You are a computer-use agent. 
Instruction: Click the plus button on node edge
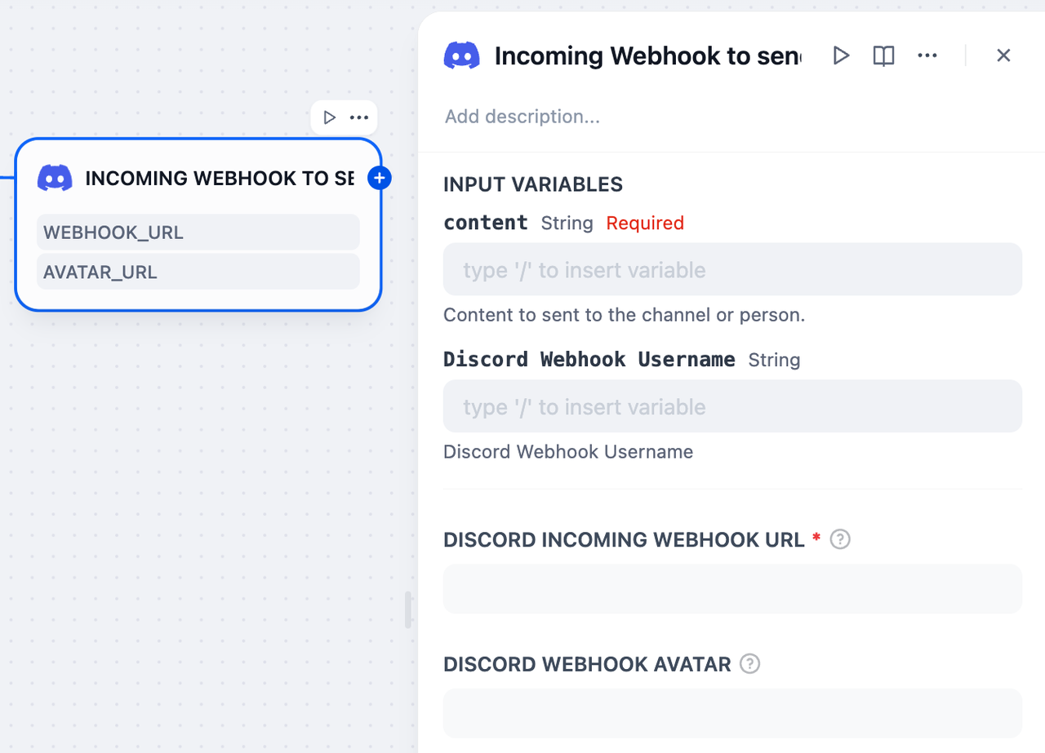[380, 178]
